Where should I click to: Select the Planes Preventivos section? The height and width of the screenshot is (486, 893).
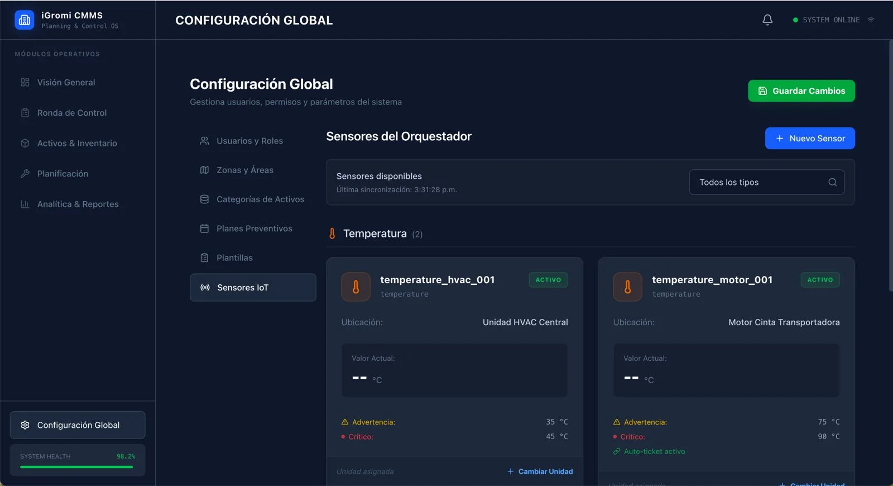(254, 228)
